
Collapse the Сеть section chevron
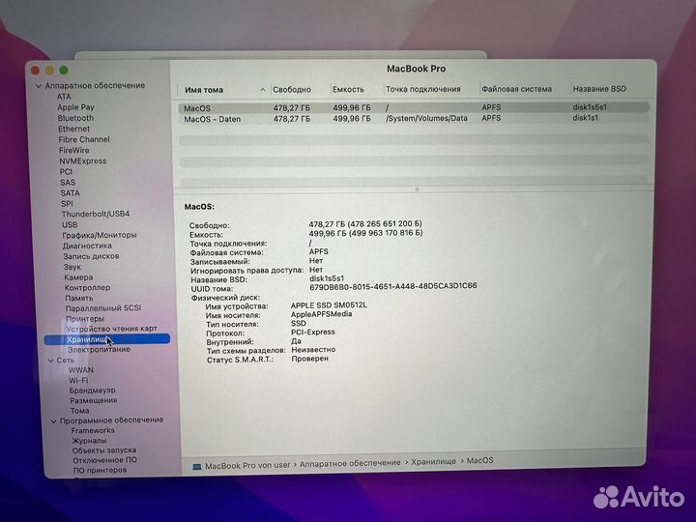(50, 361)
